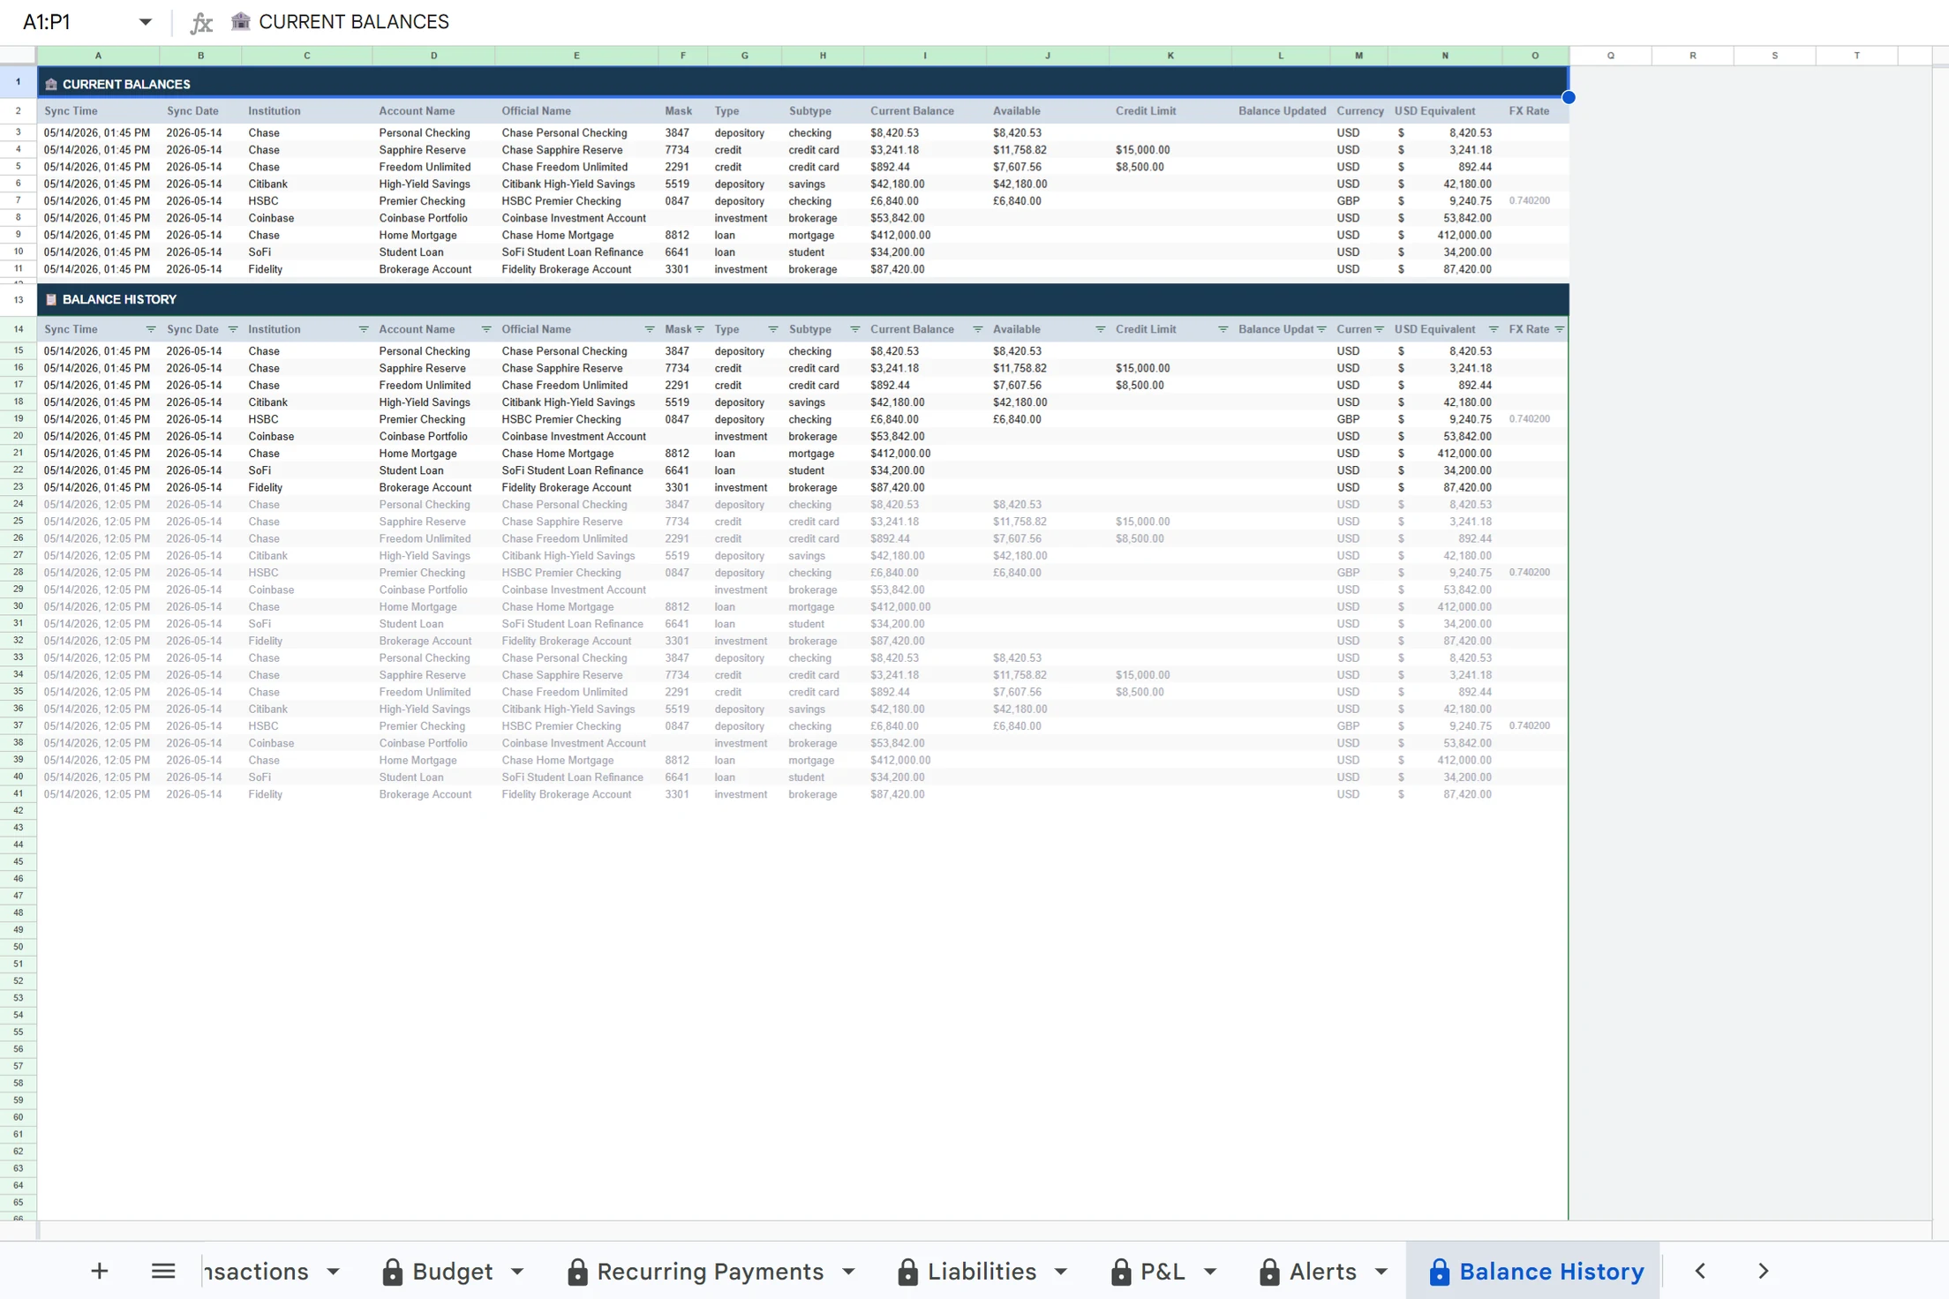This screenshot has width=1949, height=1299.
Task: Open filter for Subtype column
Action: coord(855,329)
